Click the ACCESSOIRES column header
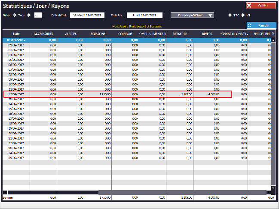 click(x=43, y=33)
